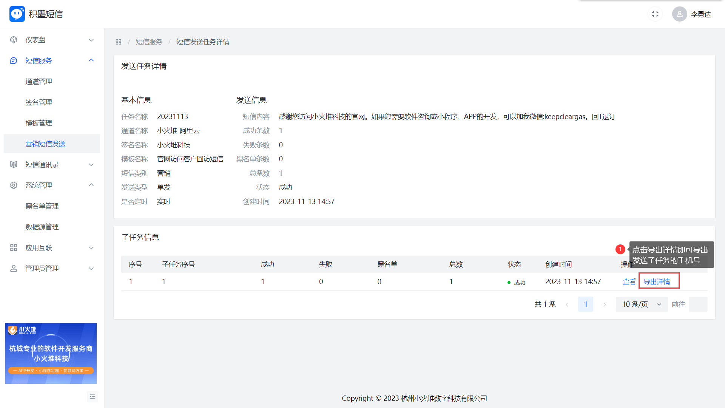
Task: Click the 导出详情 link
Action: click(657, 282)
